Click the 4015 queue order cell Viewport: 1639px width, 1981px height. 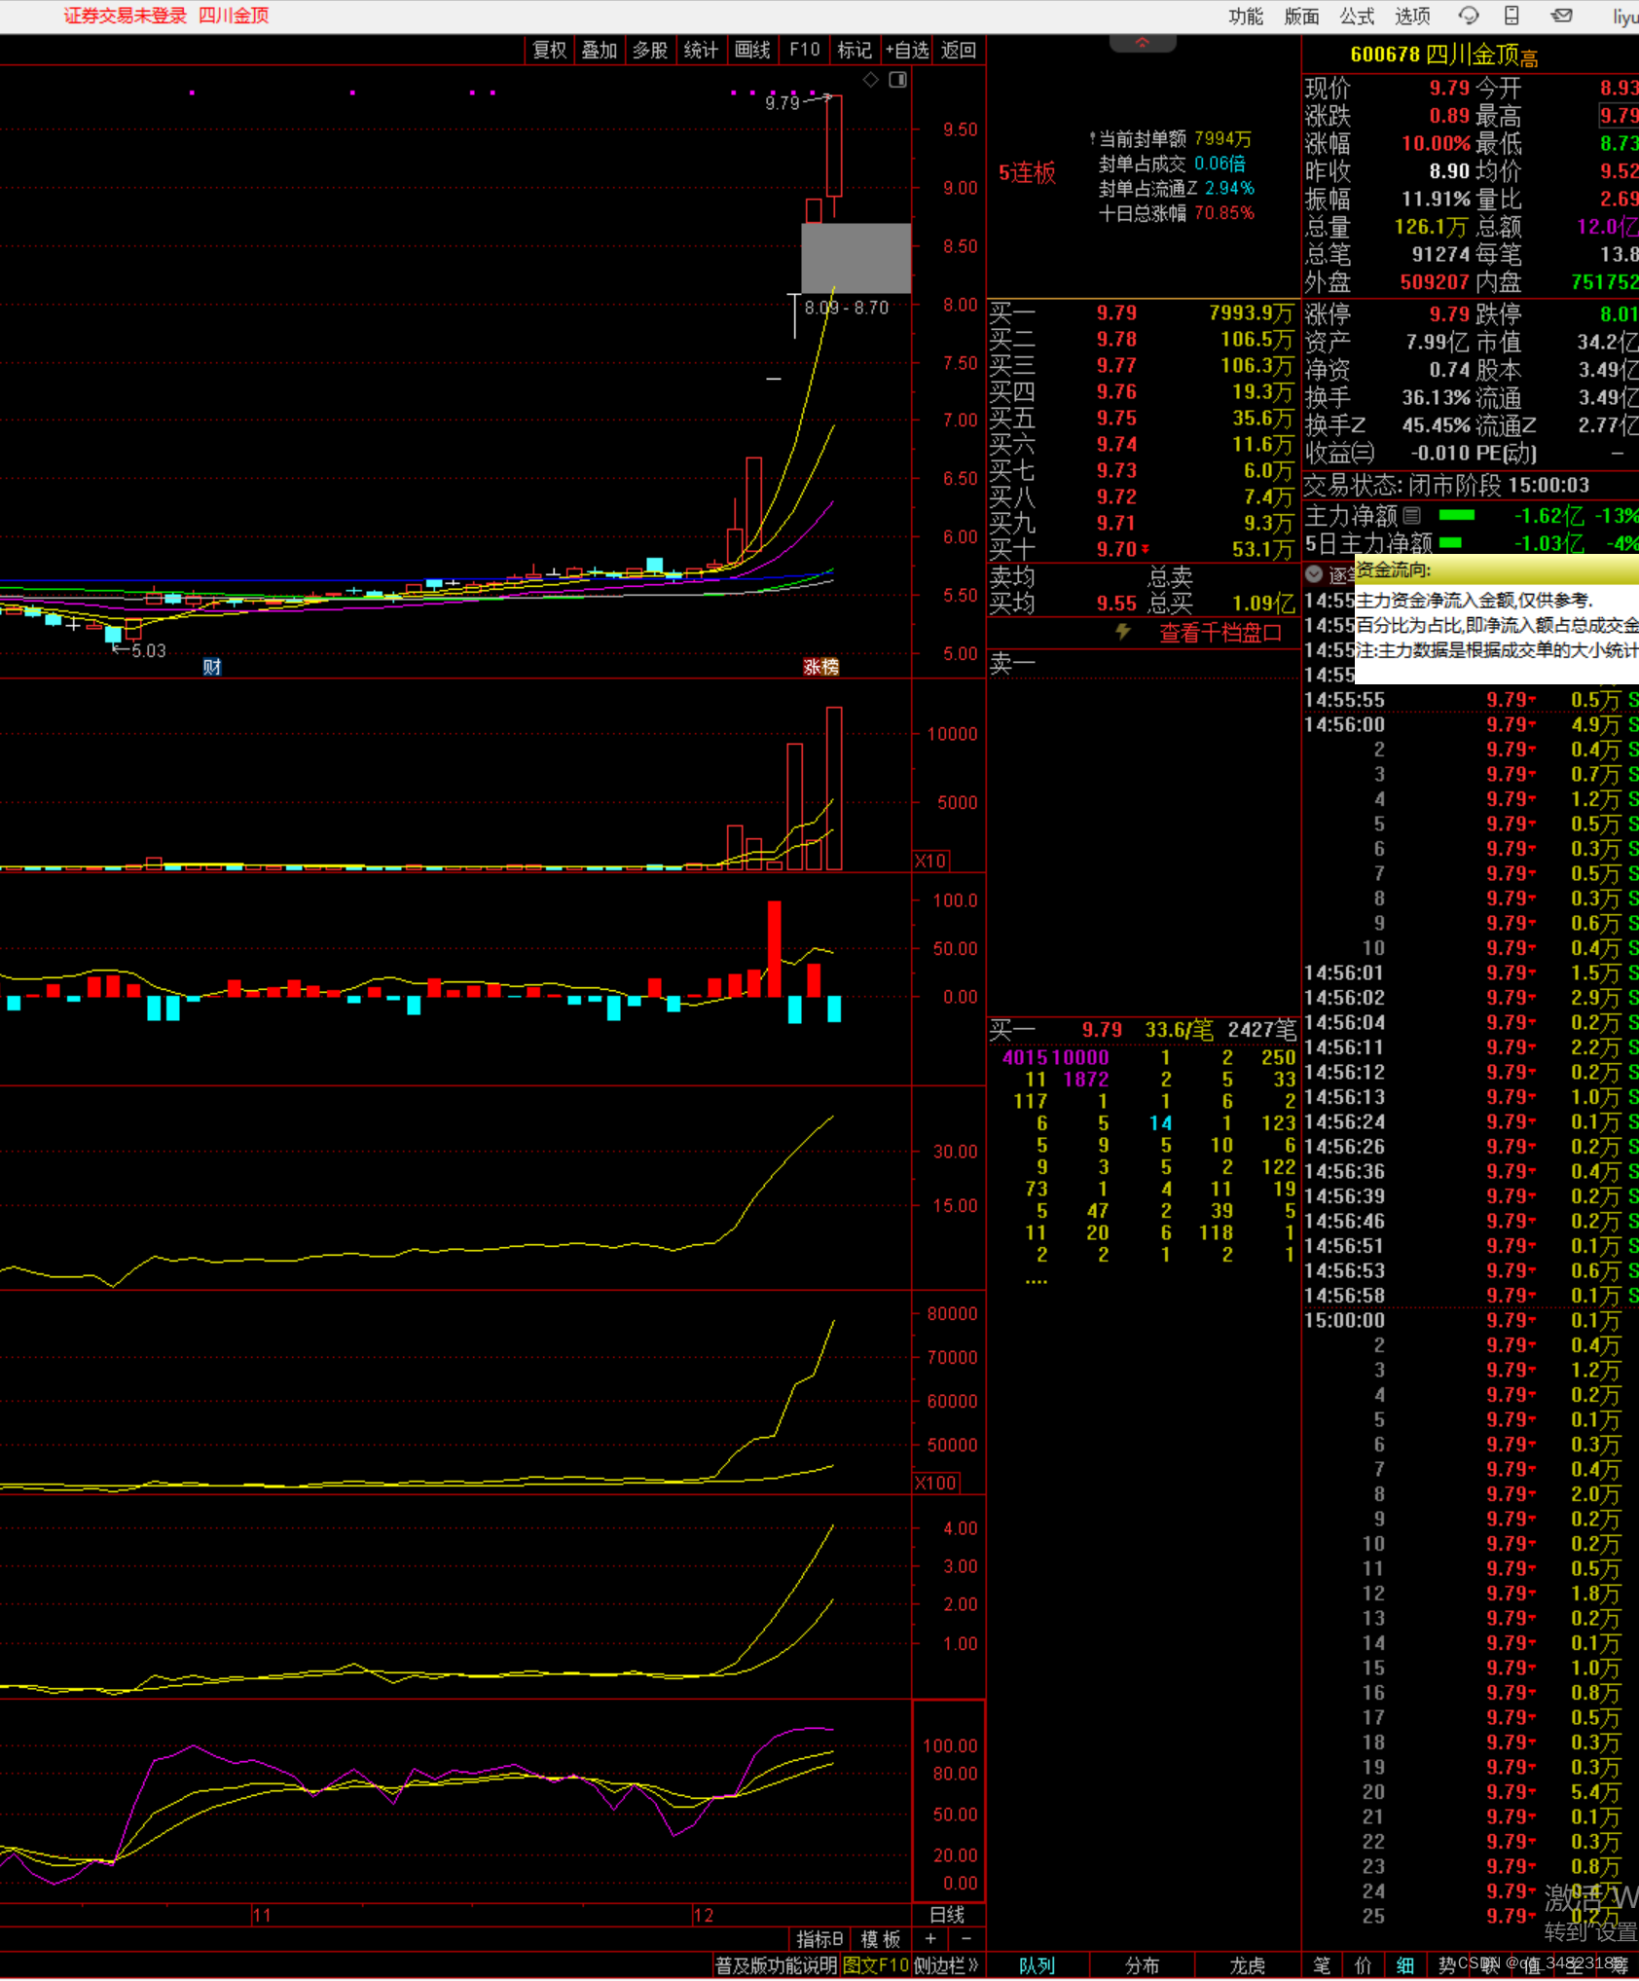pyautogui.click(x=1025, y=1057)
